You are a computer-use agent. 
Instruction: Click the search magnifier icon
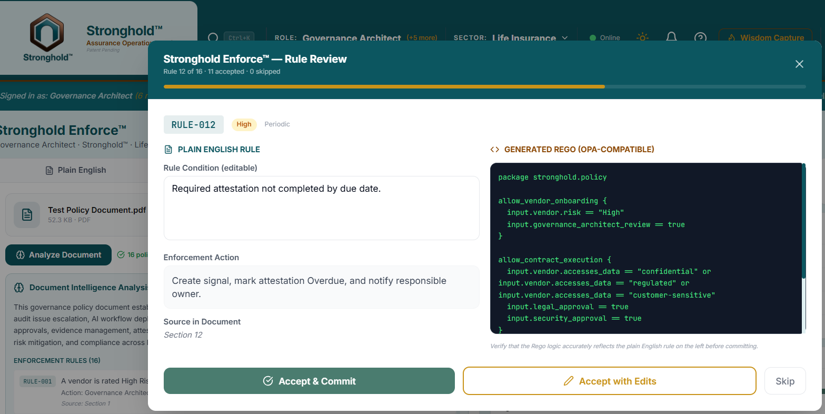pos(213,38)
